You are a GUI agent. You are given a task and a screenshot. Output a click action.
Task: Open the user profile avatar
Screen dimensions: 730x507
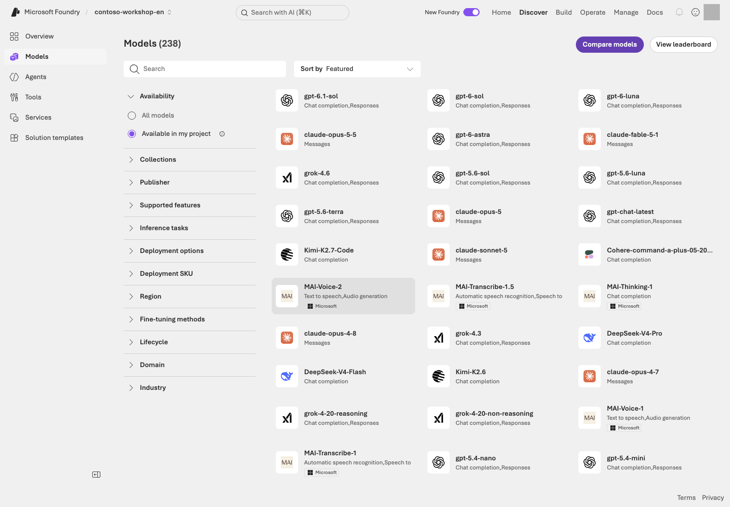click(712, 12)
